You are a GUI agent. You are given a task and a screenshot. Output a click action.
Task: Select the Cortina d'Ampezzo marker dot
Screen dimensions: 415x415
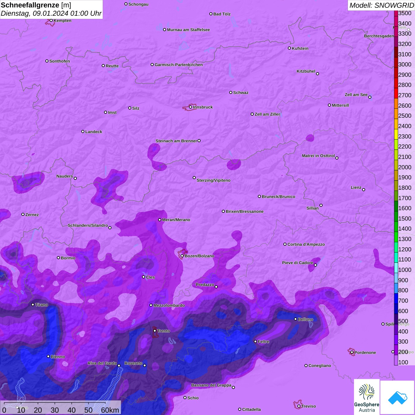point(285,244)
